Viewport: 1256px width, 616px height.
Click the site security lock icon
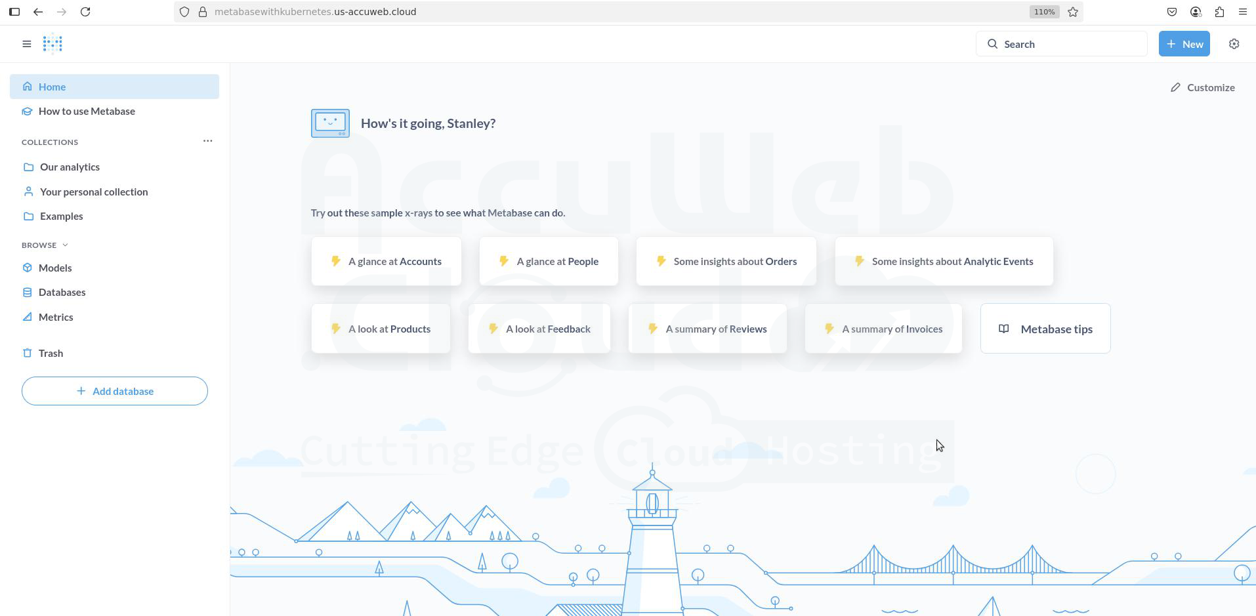pos(203,12)
